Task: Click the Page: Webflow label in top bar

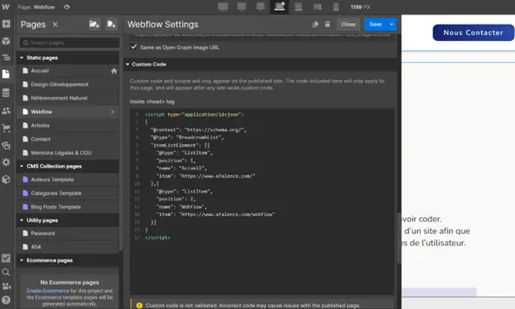Action: pyautogui.click(x=36, y=7)
